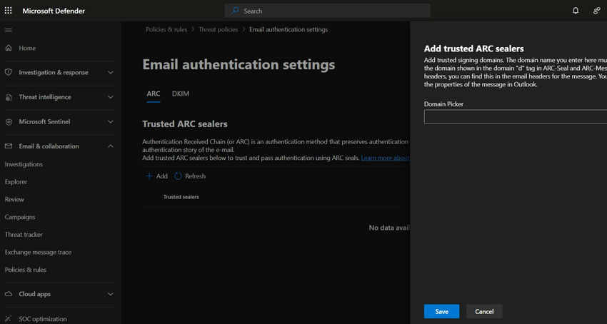
Task: Click the Add trusted ARC sealers heading
Action: click(474, 49)
